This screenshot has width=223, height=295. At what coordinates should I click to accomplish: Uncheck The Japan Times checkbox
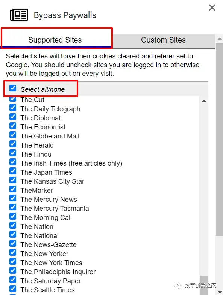point(13,171)
